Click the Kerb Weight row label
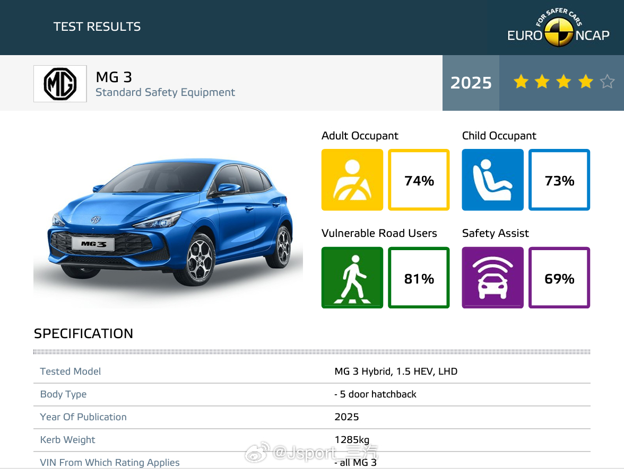Viewport: 624px width, 469px height. 68,440
